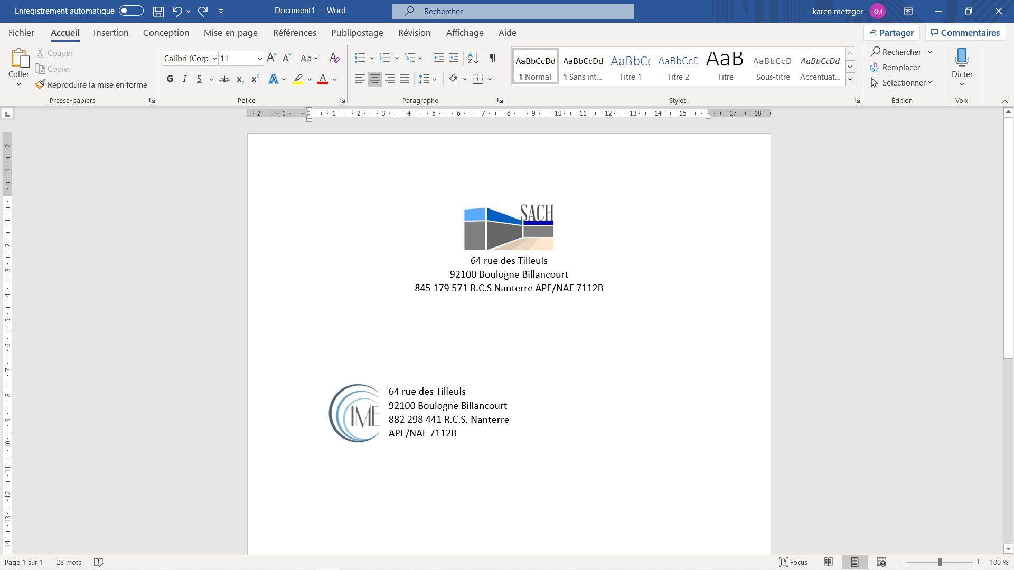Apply red font color
The height and width of the screenshot is (570, 1014).
[x=323, y=79]
